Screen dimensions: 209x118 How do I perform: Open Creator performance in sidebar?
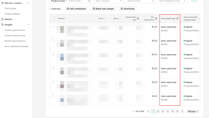[15, 30]
